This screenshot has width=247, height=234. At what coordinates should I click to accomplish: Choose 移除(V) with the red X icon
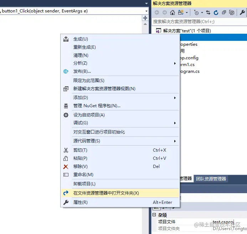120,167
